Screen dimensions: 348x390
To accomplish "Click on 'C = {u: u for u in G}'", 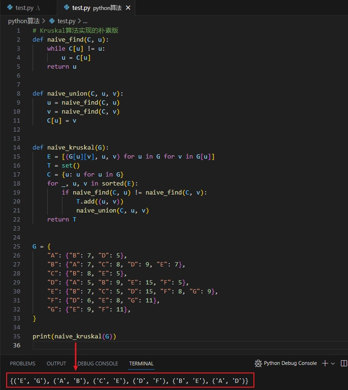I will coord(85,174).
